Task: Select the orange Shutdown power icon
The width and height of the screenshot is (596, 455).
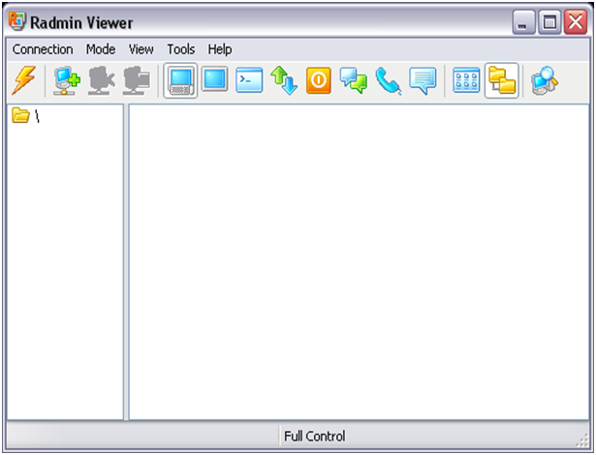Action: (x=319, y=80)
